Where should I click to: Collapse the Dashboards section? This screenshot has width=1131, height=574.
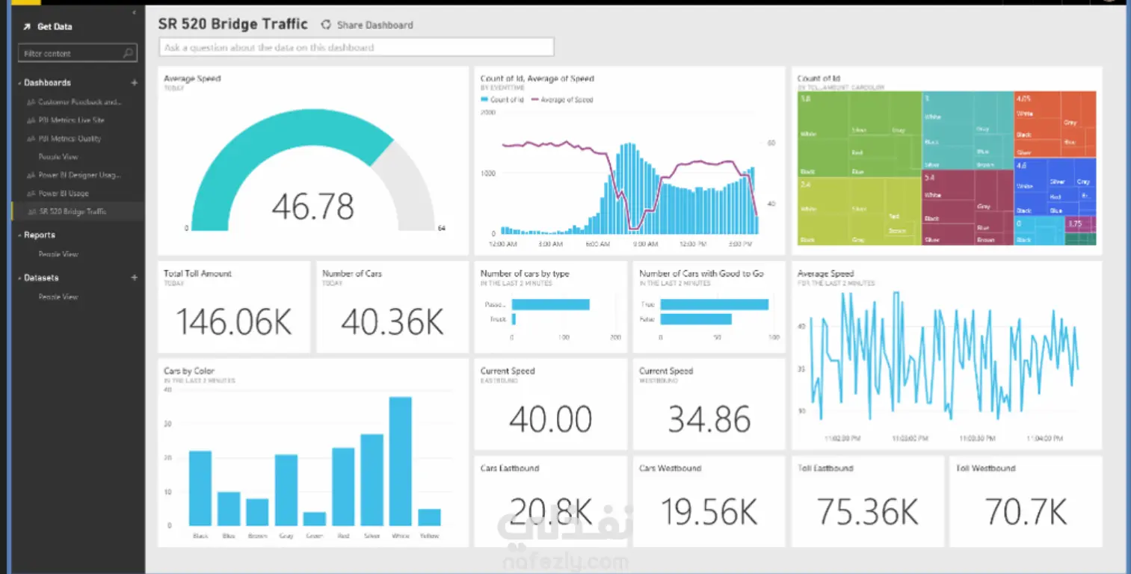pyautogui.click(x=19, y=83)
